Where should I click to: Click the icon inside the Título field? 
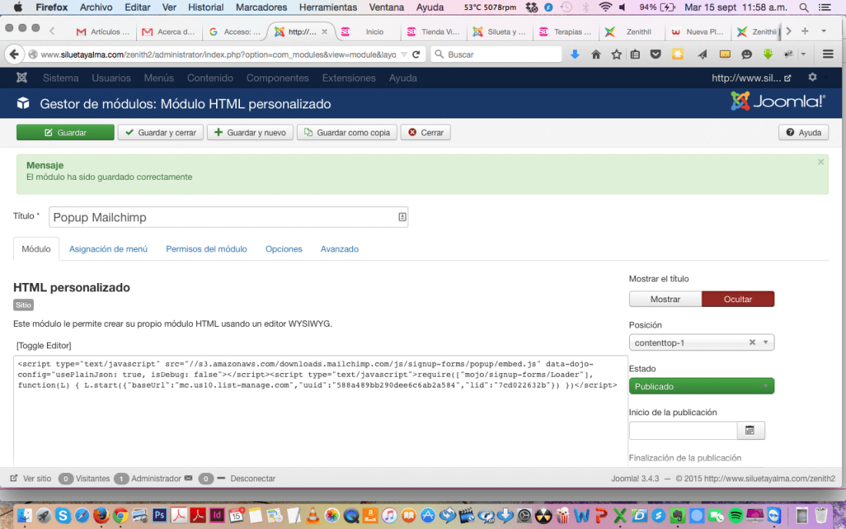(x=402, y=217)
